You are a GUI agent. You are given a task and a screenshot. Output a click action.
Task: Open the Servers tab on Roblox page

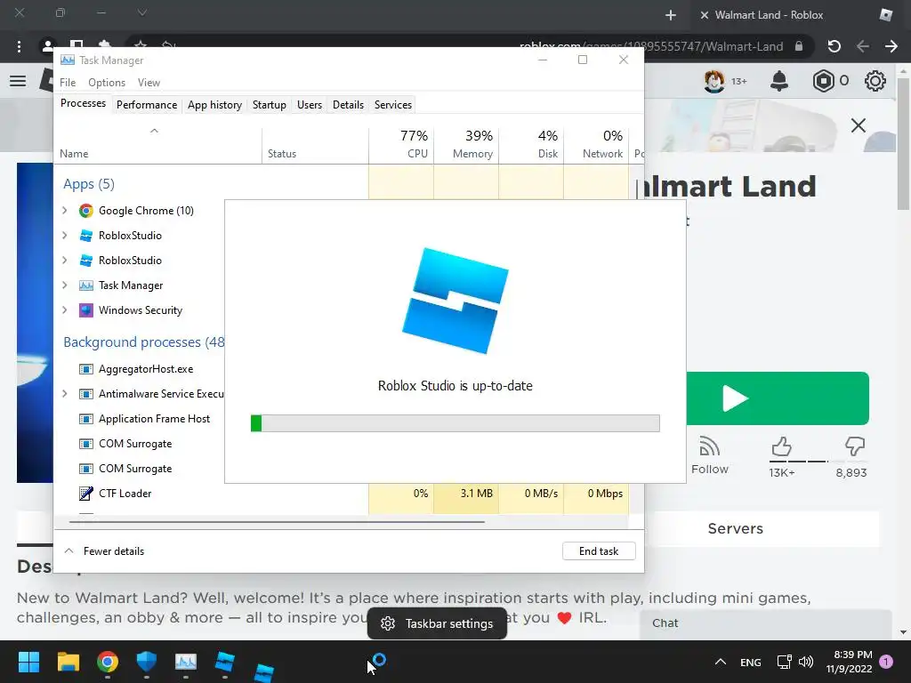coord(735,528)
